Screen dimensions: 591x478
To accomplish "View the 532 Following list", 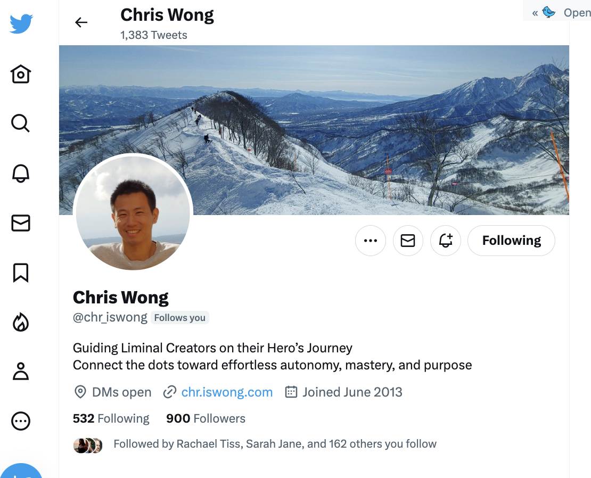I will tap(111, 418).
